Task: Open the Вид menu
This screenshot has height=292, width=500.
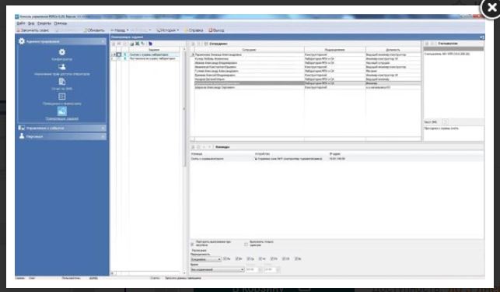Action: [31, 23]
